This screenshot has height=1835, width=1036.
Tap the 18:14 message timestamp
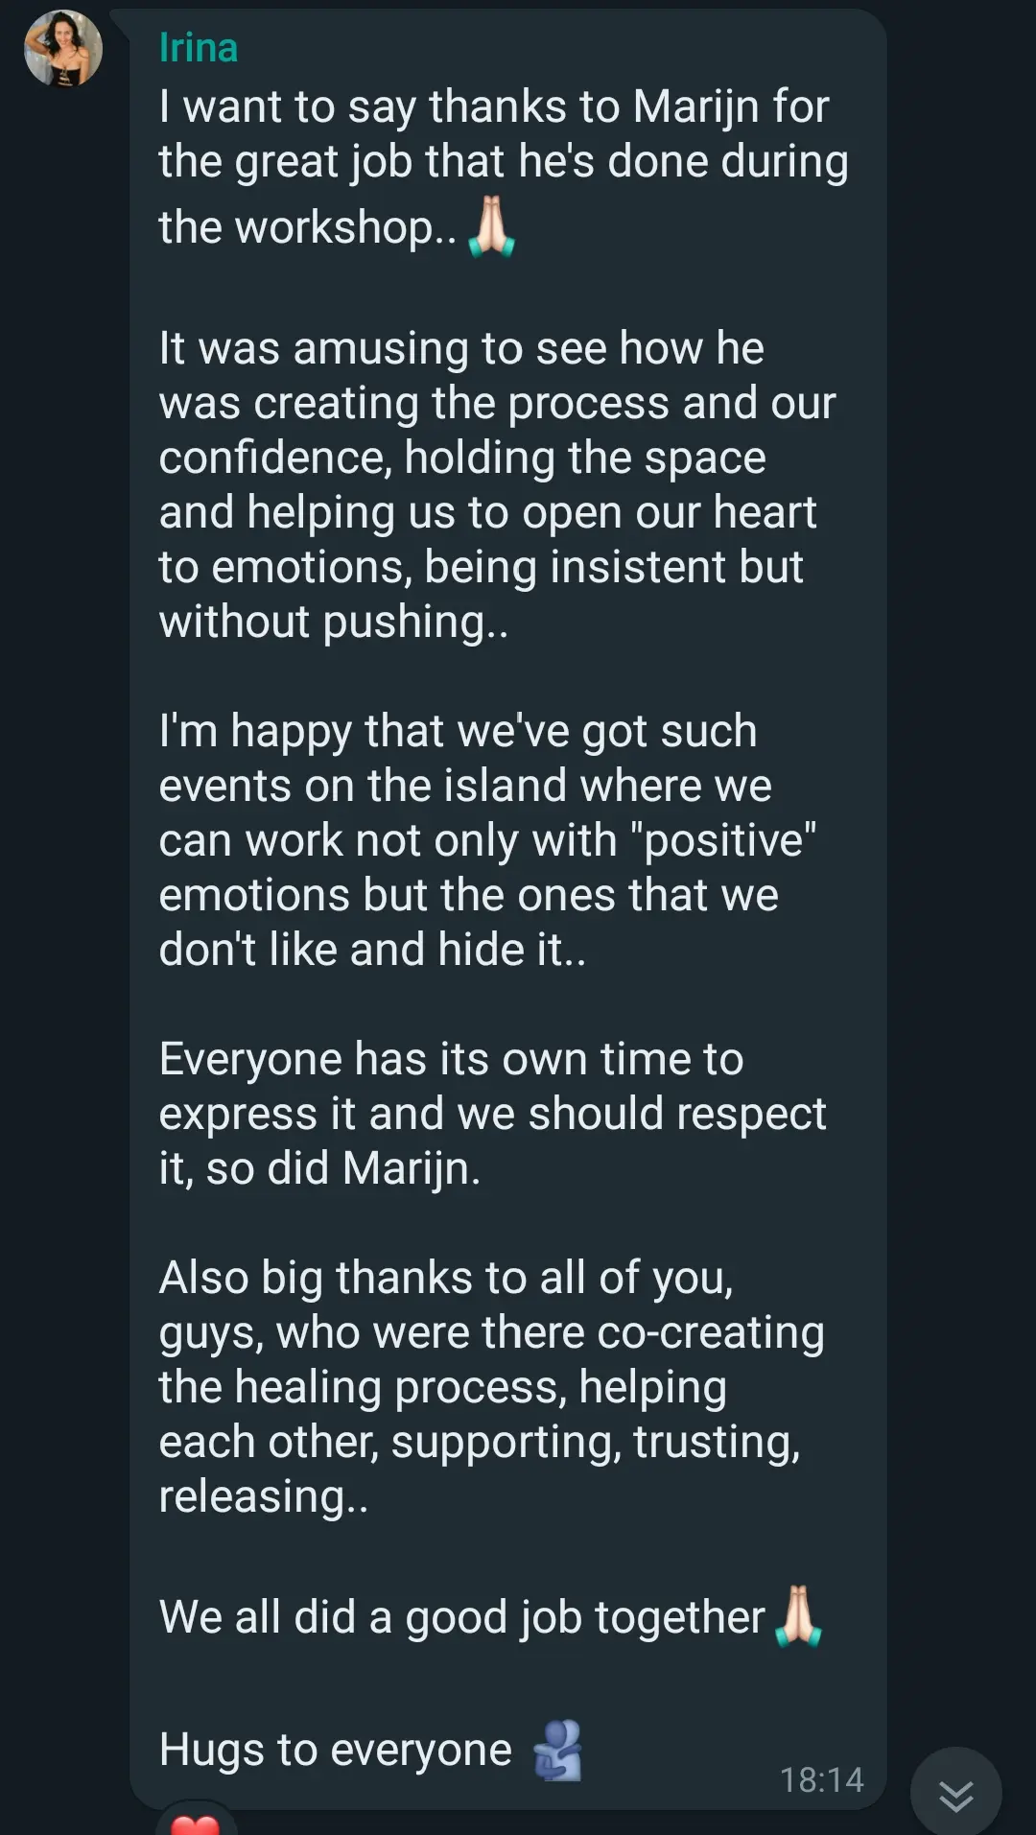(x=821, y=1780)
